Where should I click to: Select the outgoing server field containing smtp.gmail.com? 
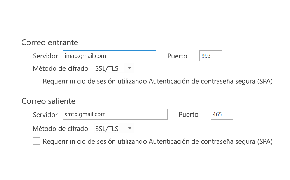click(115, 114)
